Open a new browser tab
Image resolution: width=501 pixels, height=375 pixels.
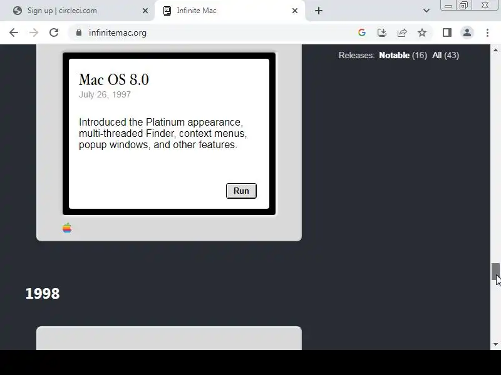click(319, 11)
